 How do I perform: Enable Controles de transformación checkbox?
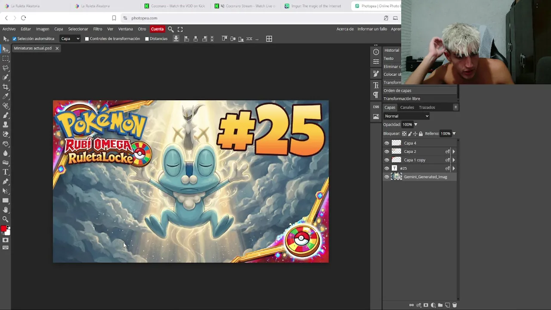[87, 39]
